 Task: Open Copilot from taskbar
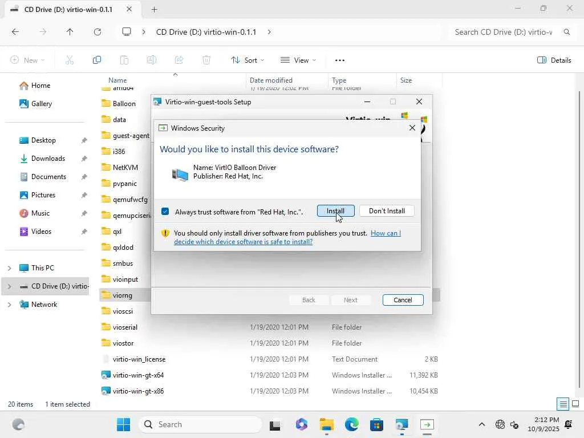pos(301,424)
